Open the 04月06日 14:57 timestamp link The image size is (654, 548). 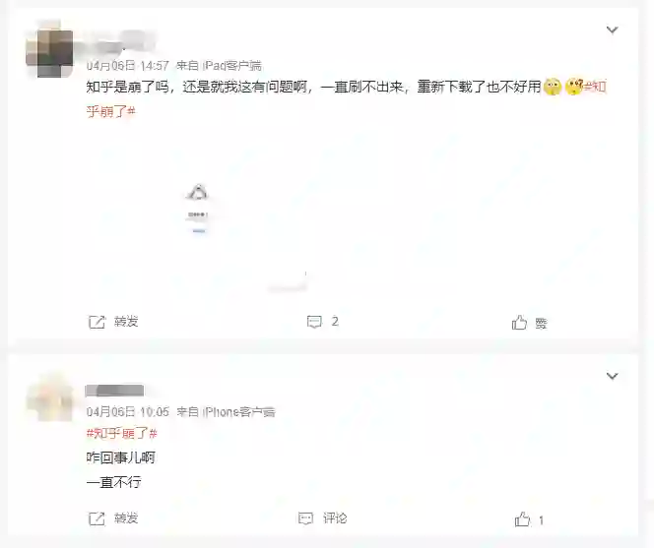[x=128, y=66]
